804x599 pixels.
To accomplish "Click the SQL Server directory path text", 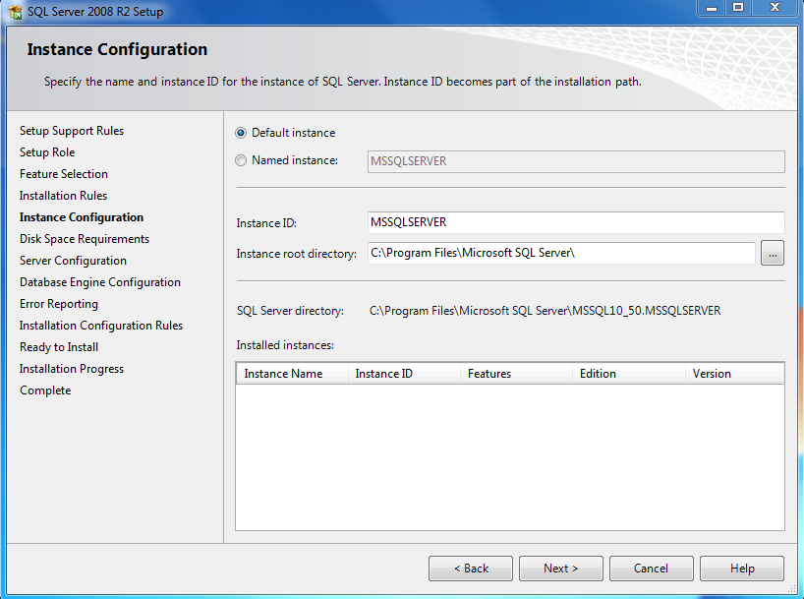I will coord(546,311).
